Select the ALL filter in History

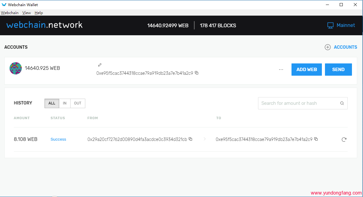pyautogui.click(x=52, y=103)
